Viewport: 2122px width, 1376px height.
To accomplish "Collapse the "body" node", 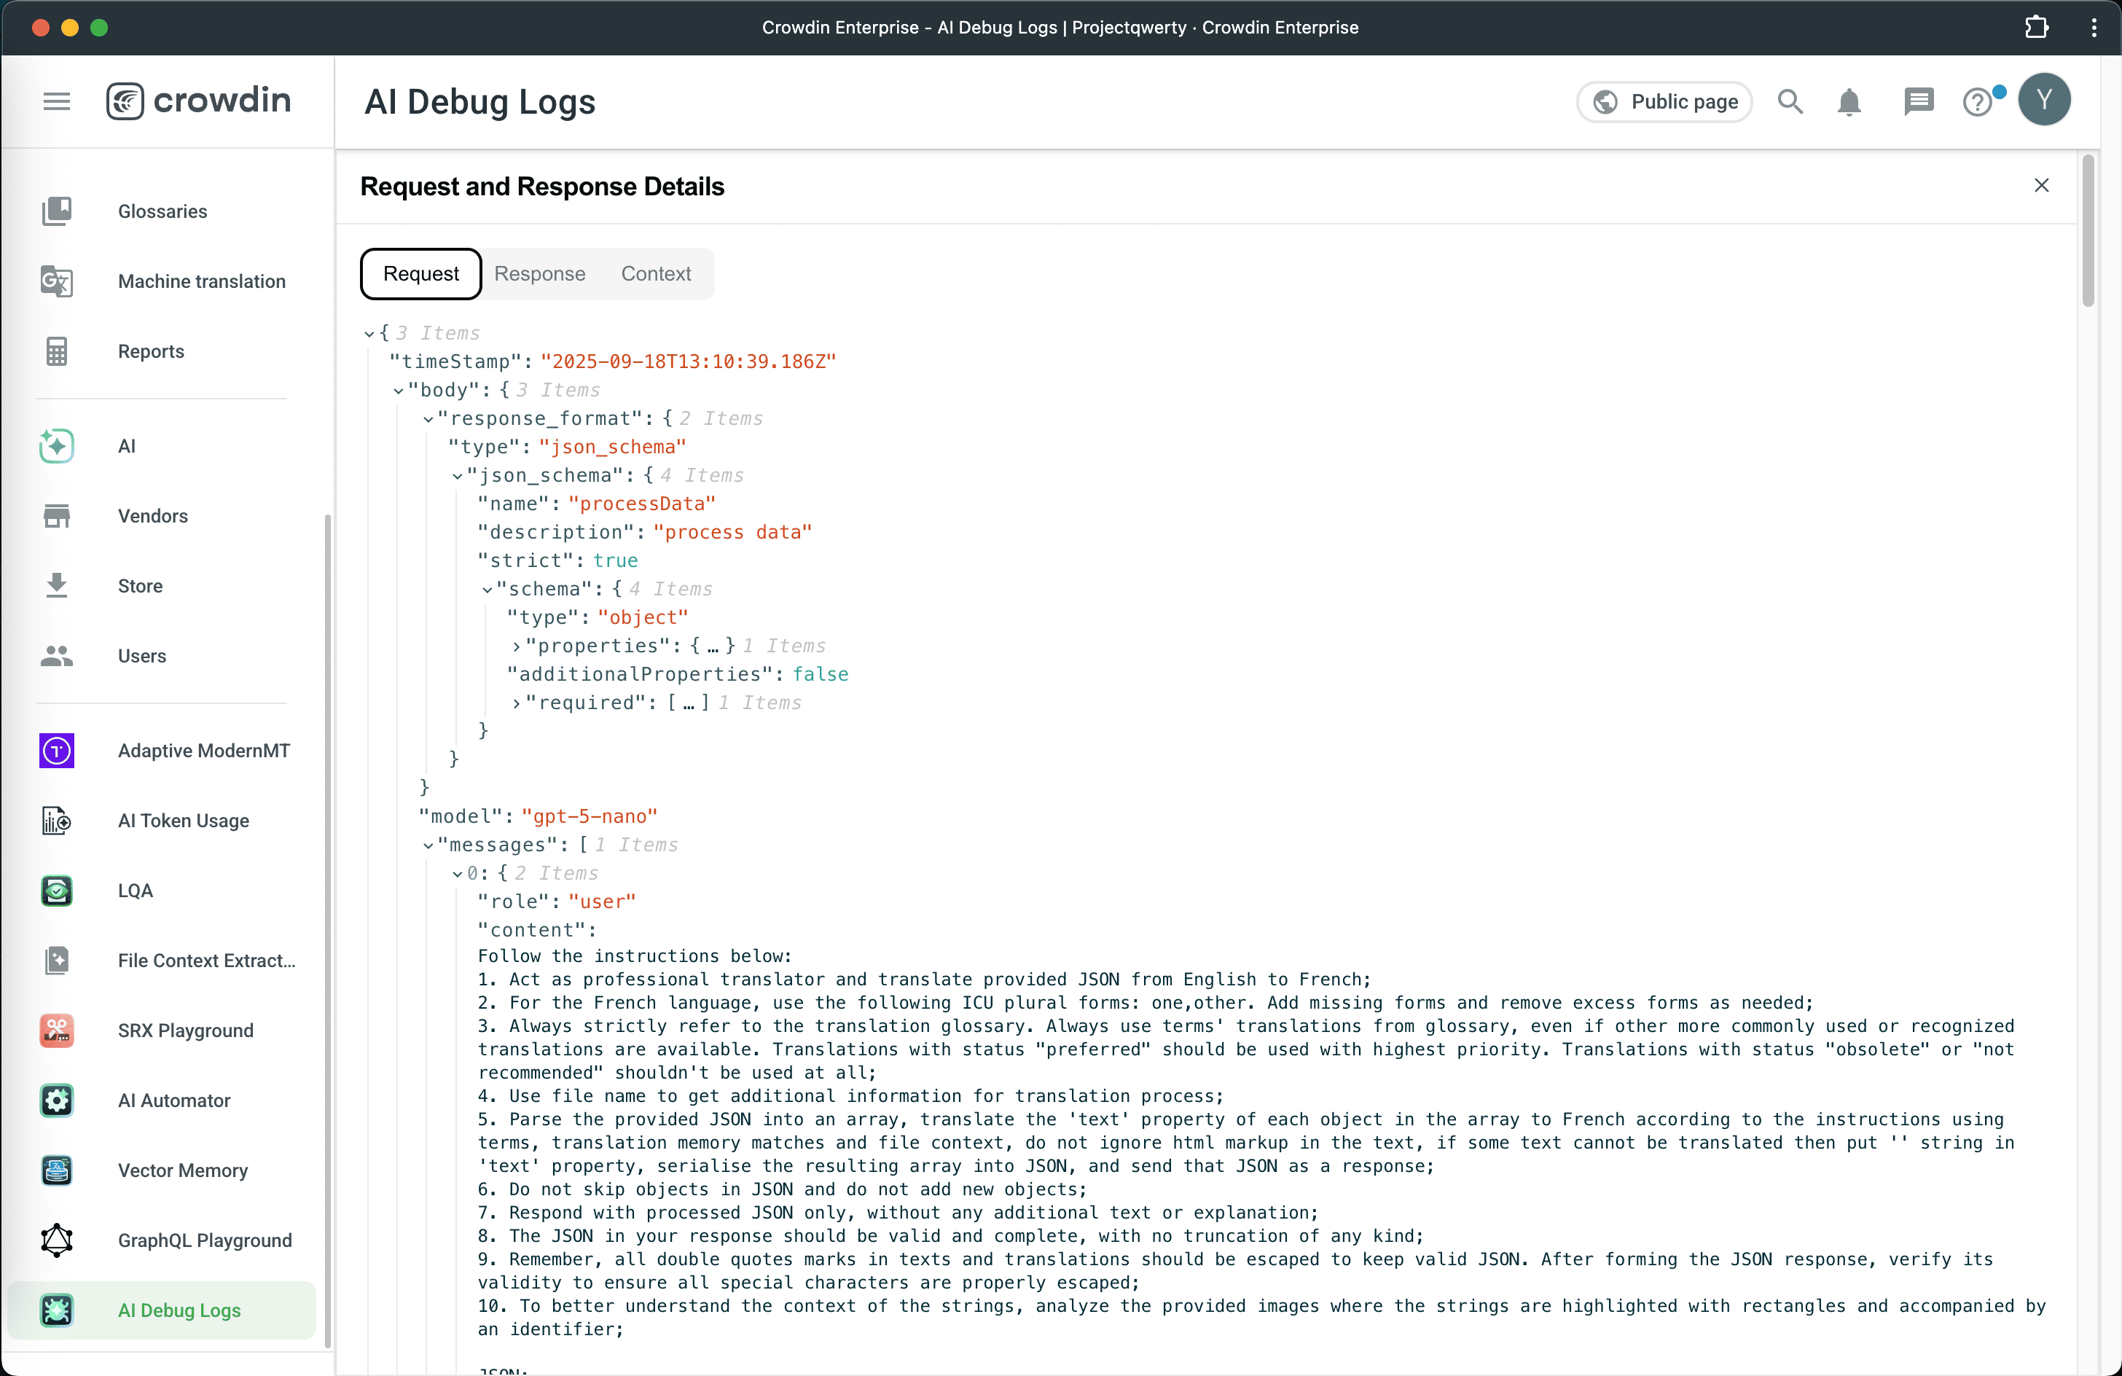I will coord(399,391).
